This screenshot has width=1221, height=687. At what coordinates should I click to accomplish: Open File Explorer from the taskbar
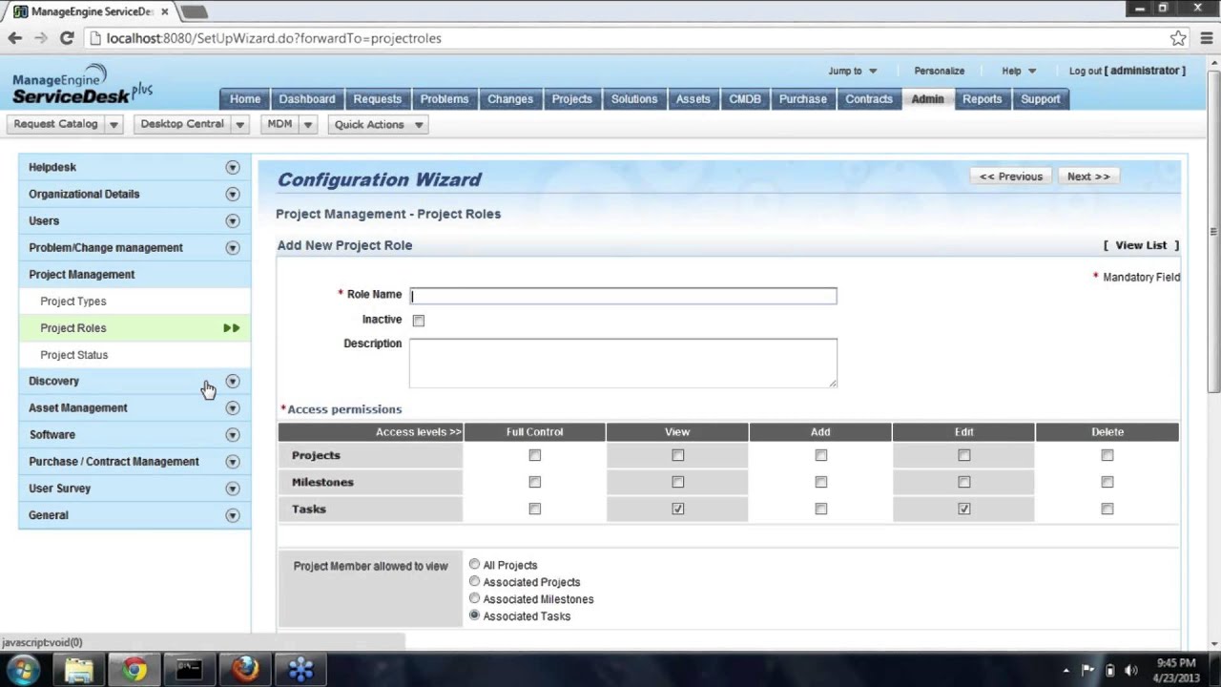pyautogui.click(x=78, y=670)
